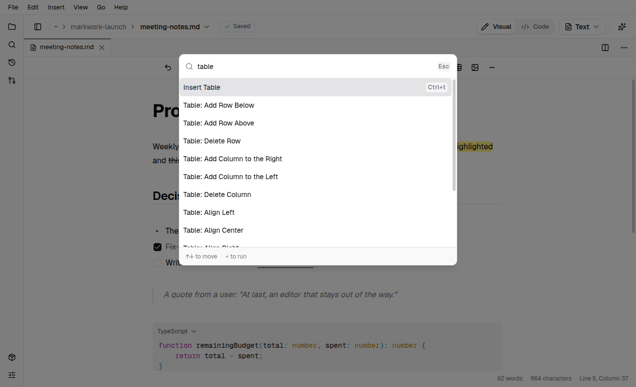Switch to Code editing mode

coord(535,27)
